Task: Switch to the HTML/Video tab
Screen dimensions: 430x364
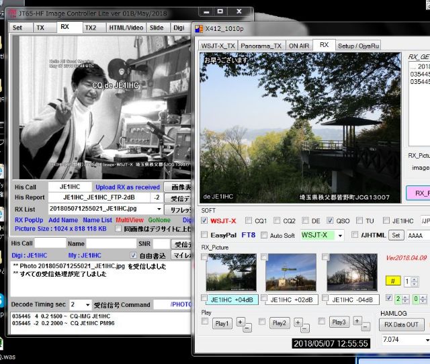Action: [x=126, y=28]
